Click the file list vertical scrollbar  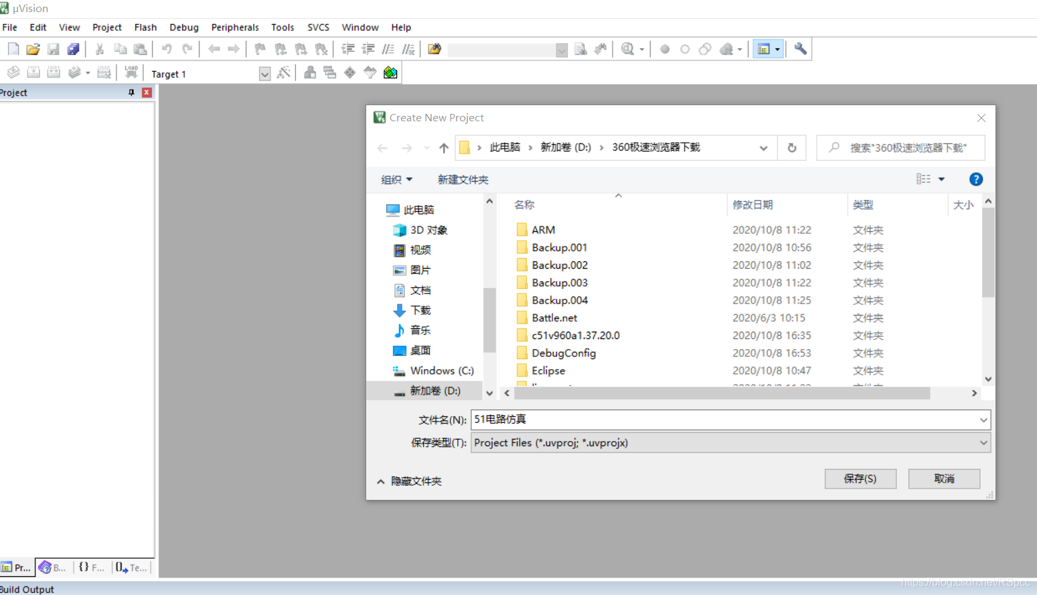click(988, 253)
